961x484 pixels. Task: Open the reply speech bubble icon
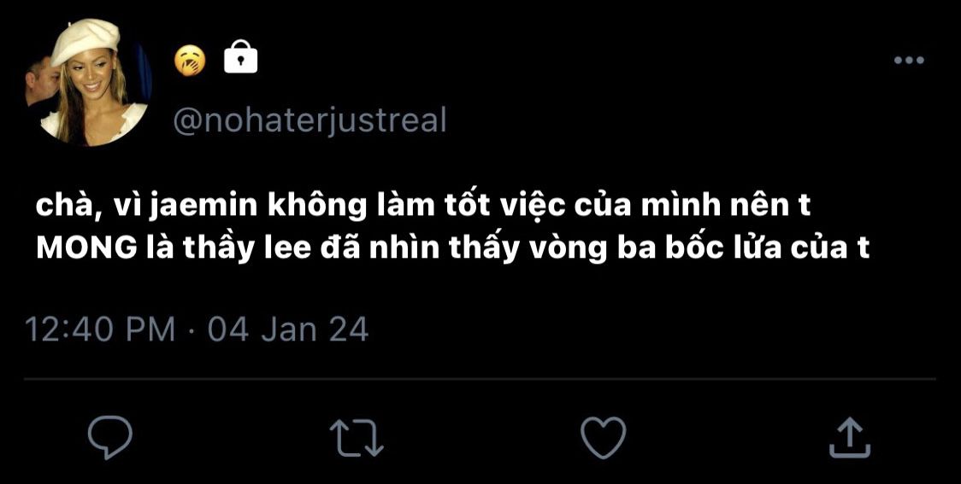point(110,437)
